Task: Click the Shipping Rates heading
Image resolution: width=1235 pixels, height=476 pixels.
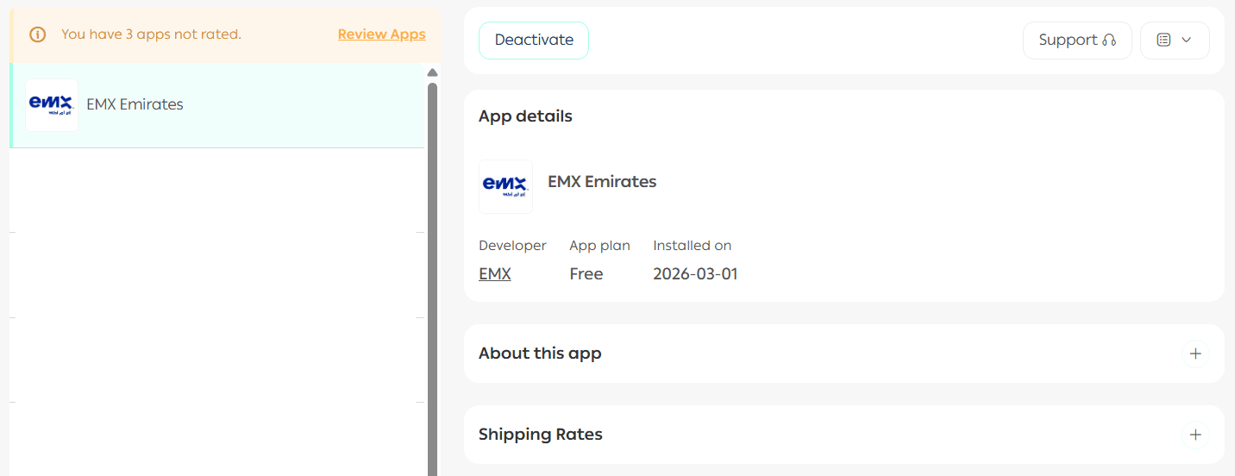Action: (540, 435)
